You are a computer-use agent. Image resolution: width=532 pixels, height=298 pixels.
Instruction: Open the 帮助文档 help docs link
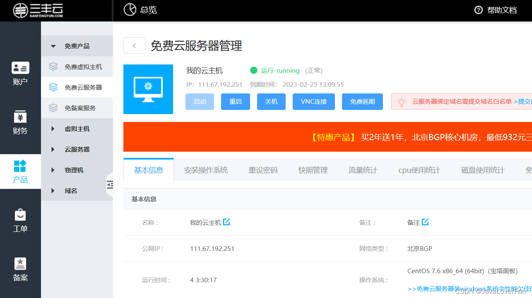click(502, 10)
